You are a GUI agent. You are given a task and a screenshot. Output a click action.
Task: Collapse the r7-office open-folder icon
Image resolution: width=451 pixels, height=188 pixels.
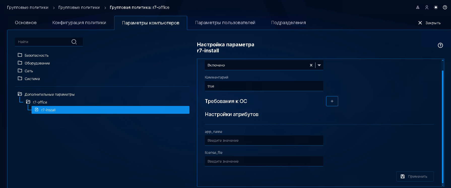tap(28, 102)
